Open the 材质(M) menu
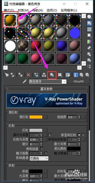The height and width of the screenshot is (183, 95). tap(23, 10)
